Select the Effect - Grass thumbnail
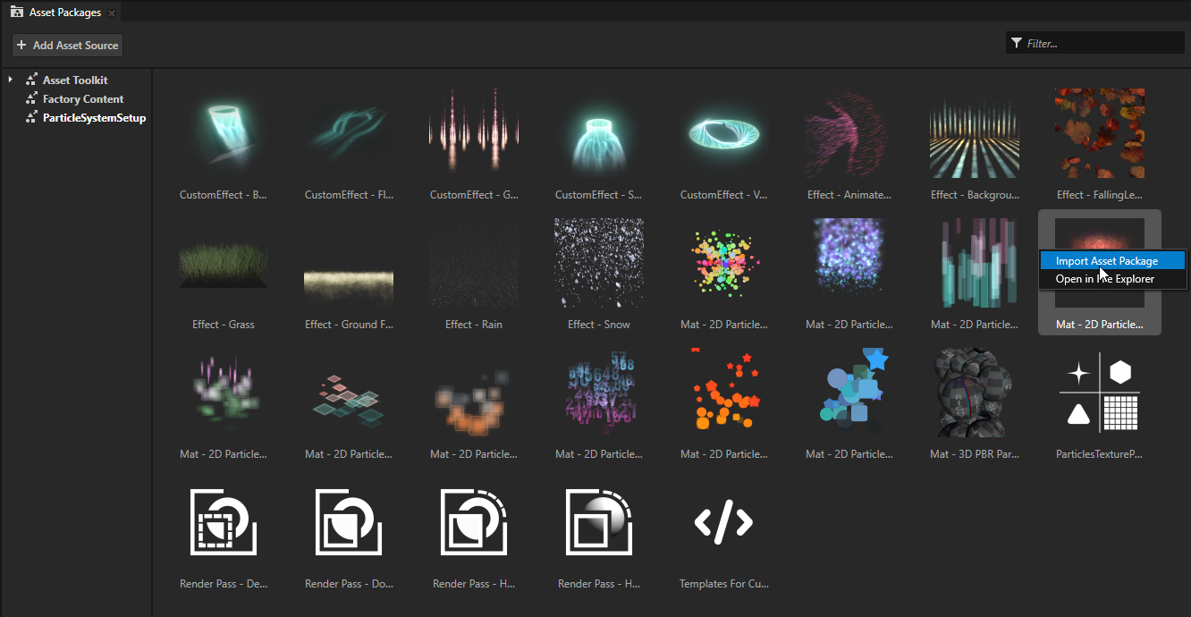Screen dimensions: 1191x617 223,262
